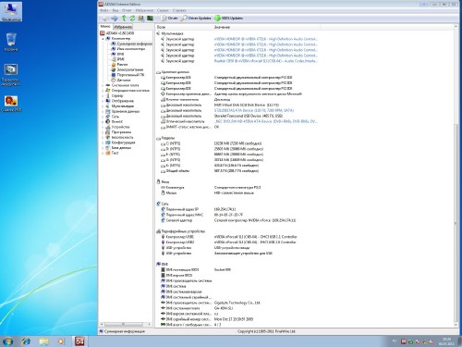Select the Отображение tree node
Image resolution: width=462 pixels, height=347 pixels.
(120, 101)
